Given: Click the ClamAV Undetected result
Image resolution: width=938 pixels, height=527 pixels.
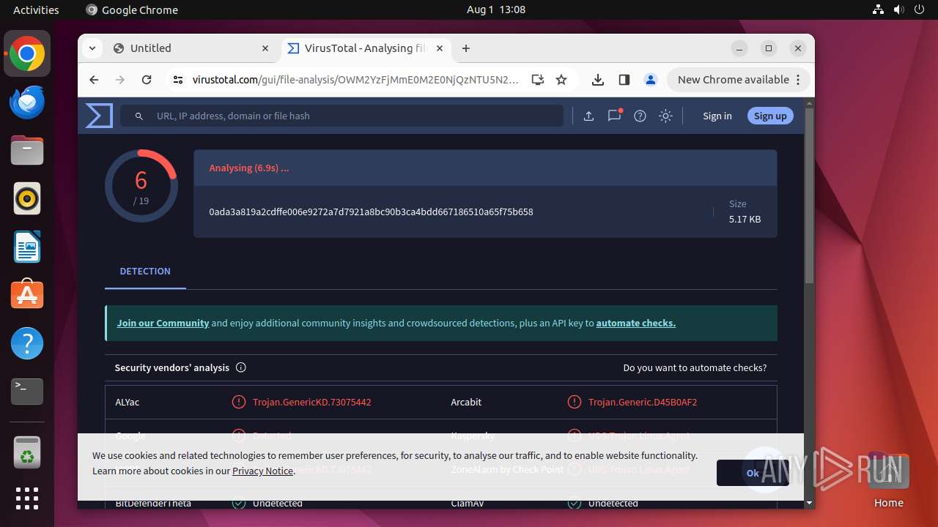Looking at the screenshot, I should [x=613, y=504].
